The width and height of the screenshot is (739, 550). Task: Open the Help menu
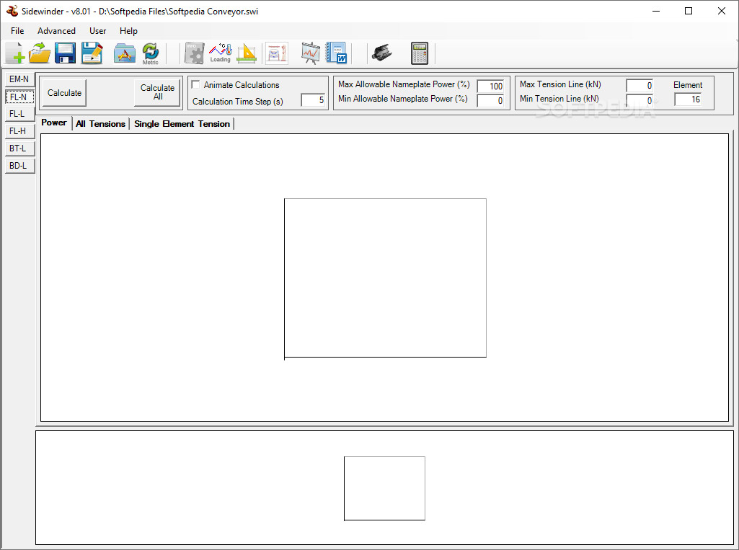click(x=128, y=30)
